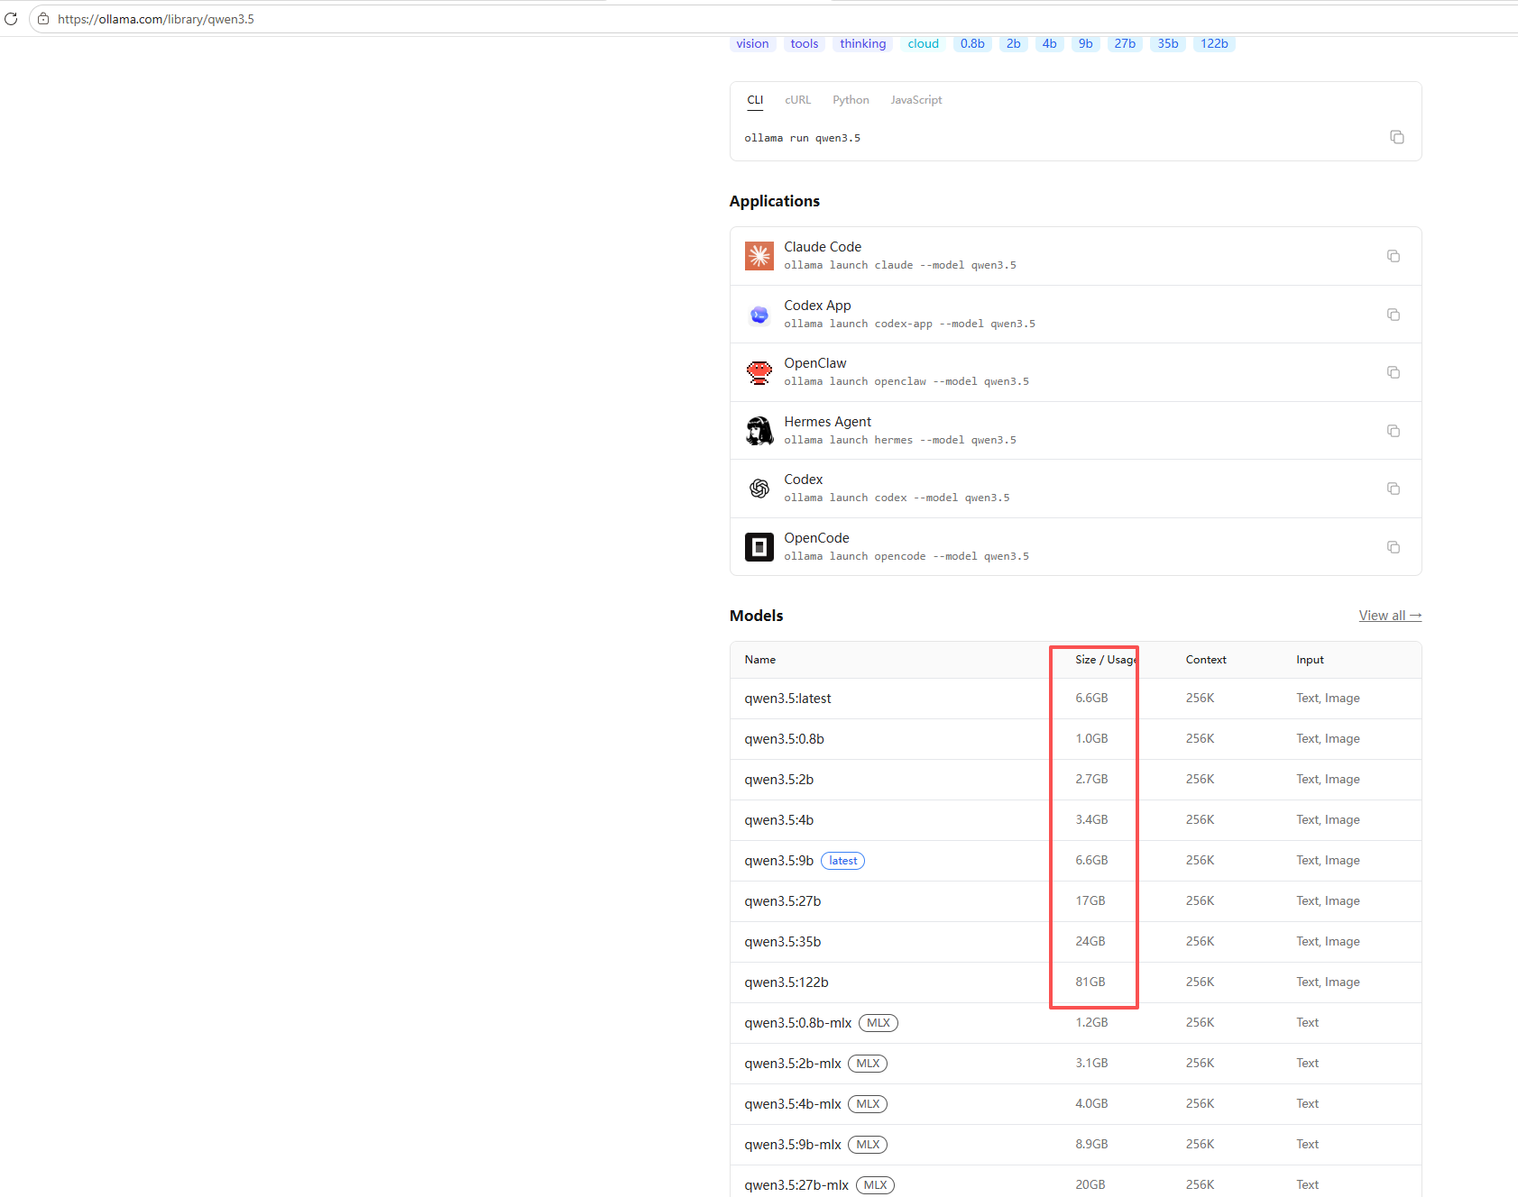This screenshot has width=1518, height=1197.
Task: Open the qwen3.5:2b-mlx model
Action: click(x=792, y=1064)
